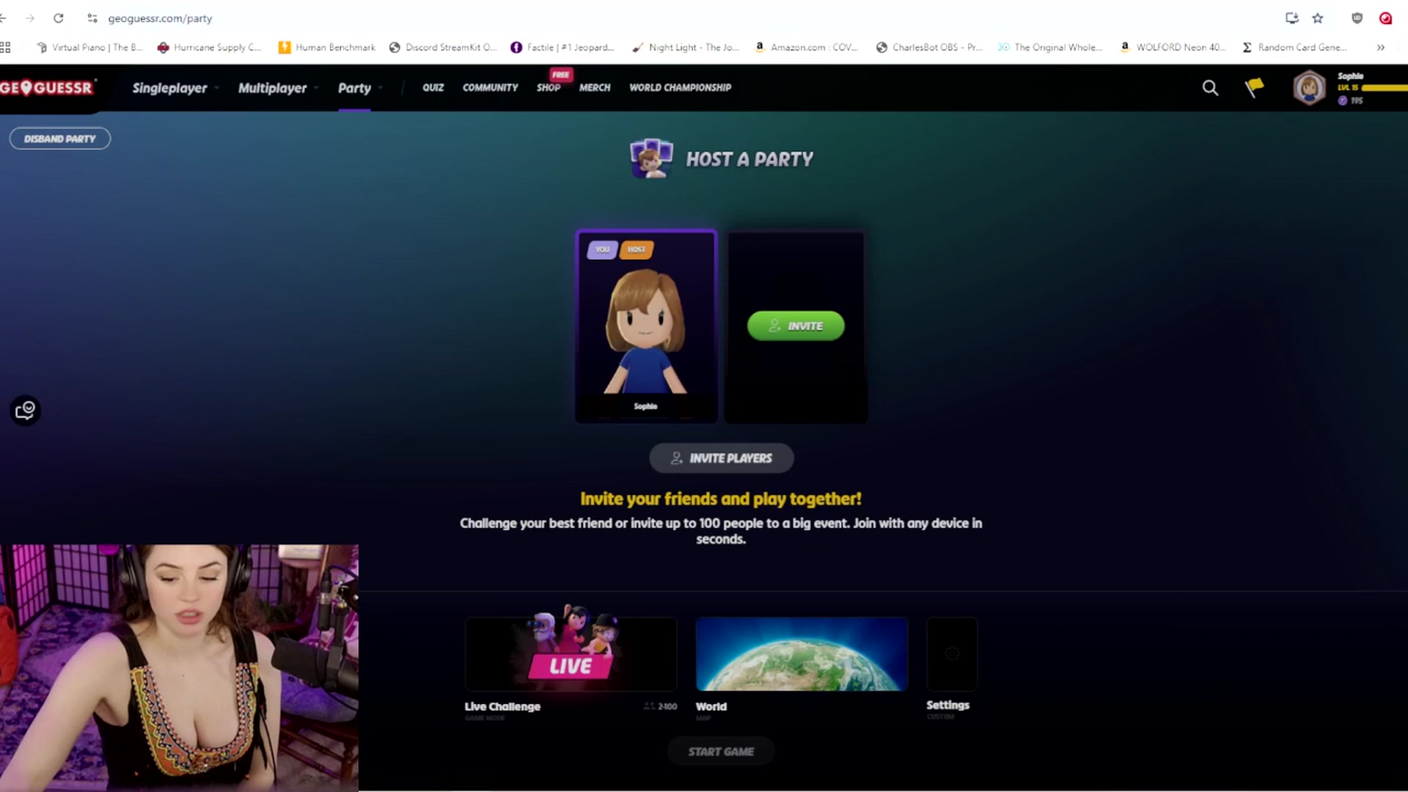Click the GeoGuessr logo
This screenshot has height=792, width=1408.
[x=47, y=88]
